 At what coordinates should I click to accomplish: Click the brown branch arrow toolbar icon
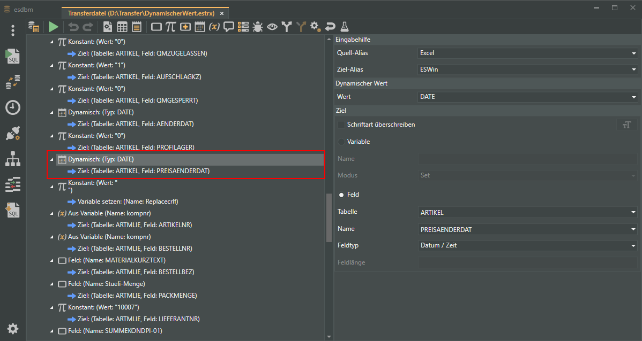(301, 27)
